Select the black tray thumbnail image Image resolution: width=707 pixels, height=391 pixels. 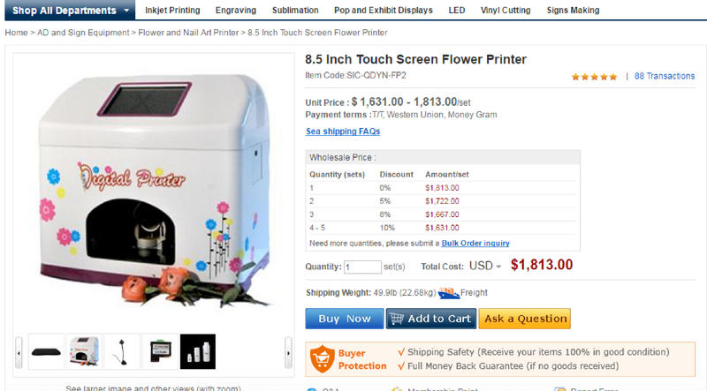[46, 352]
